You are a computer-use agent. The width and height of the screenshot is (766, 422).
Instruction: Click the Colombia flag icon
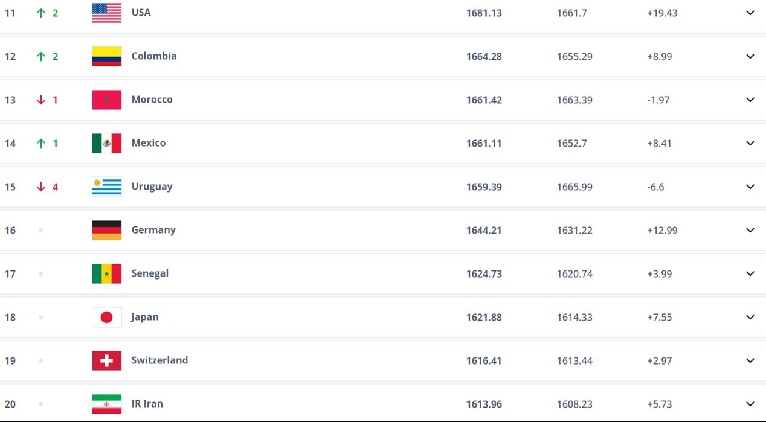[106, 56]
